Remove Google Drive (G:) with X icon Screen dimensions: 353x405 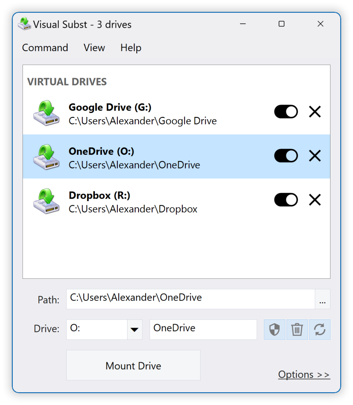click(x=315, y=112)
